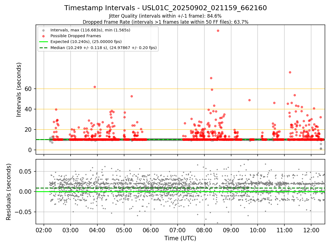Click the plot title 'Timestamp Intervals - USL01C_20250902_021159_662160'
The height and width of the screenshot is (248, 331).
tap(165, 8)
